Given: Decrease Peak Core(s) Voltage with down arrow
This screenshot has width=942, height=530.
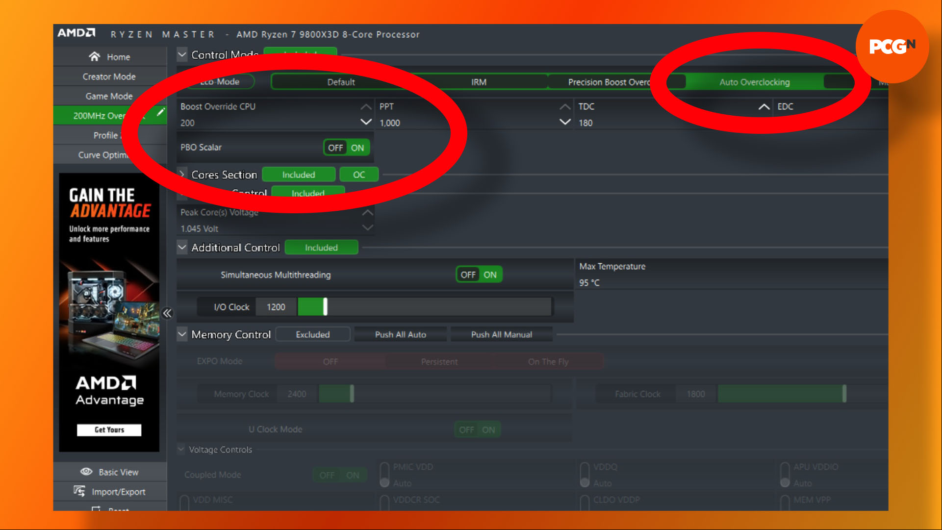Looking at the screenshot, I should pos(367,227).
